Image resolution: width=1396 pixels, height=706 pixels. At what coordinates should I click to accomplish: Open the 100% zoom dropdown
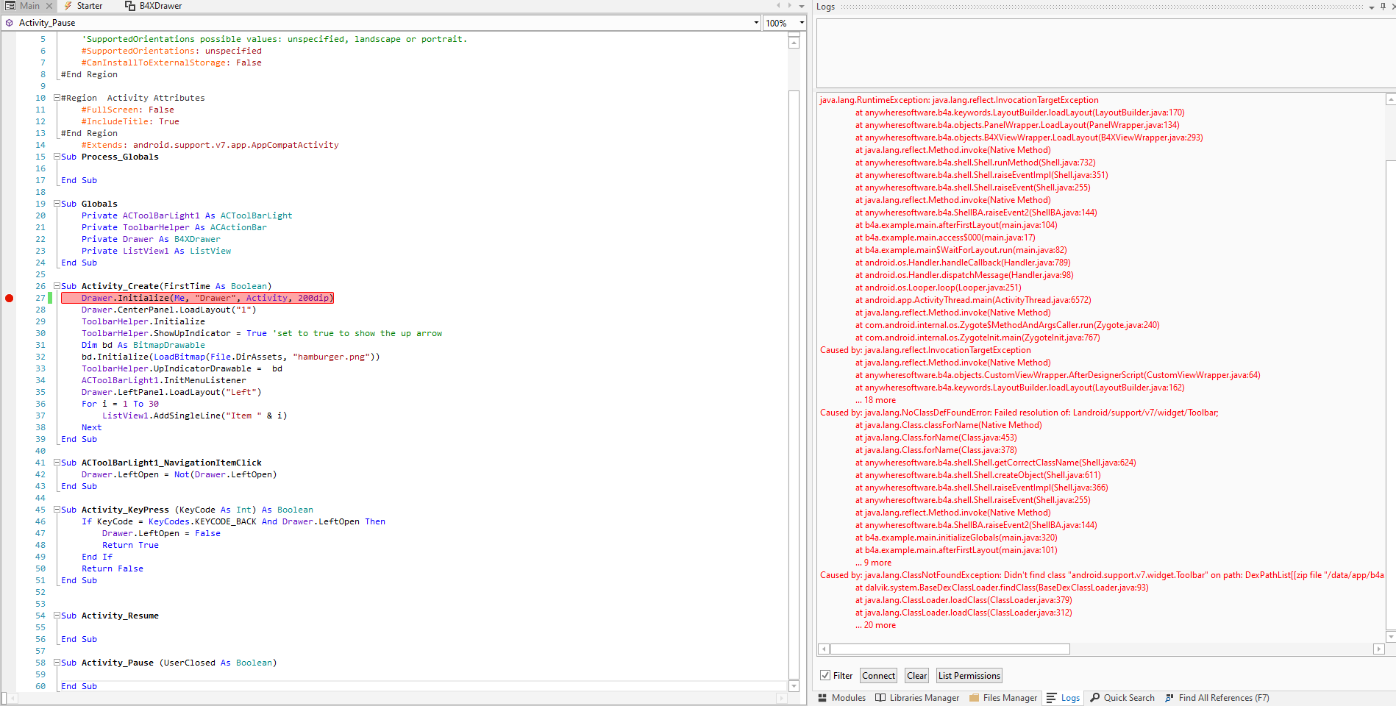pos(802,23)
